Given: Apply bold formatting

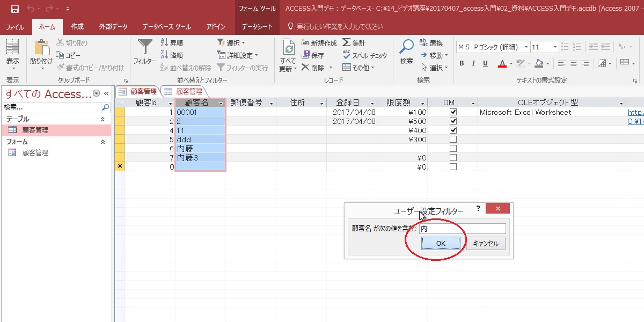Looking at the screenshot, I should (x=462, y=63).
